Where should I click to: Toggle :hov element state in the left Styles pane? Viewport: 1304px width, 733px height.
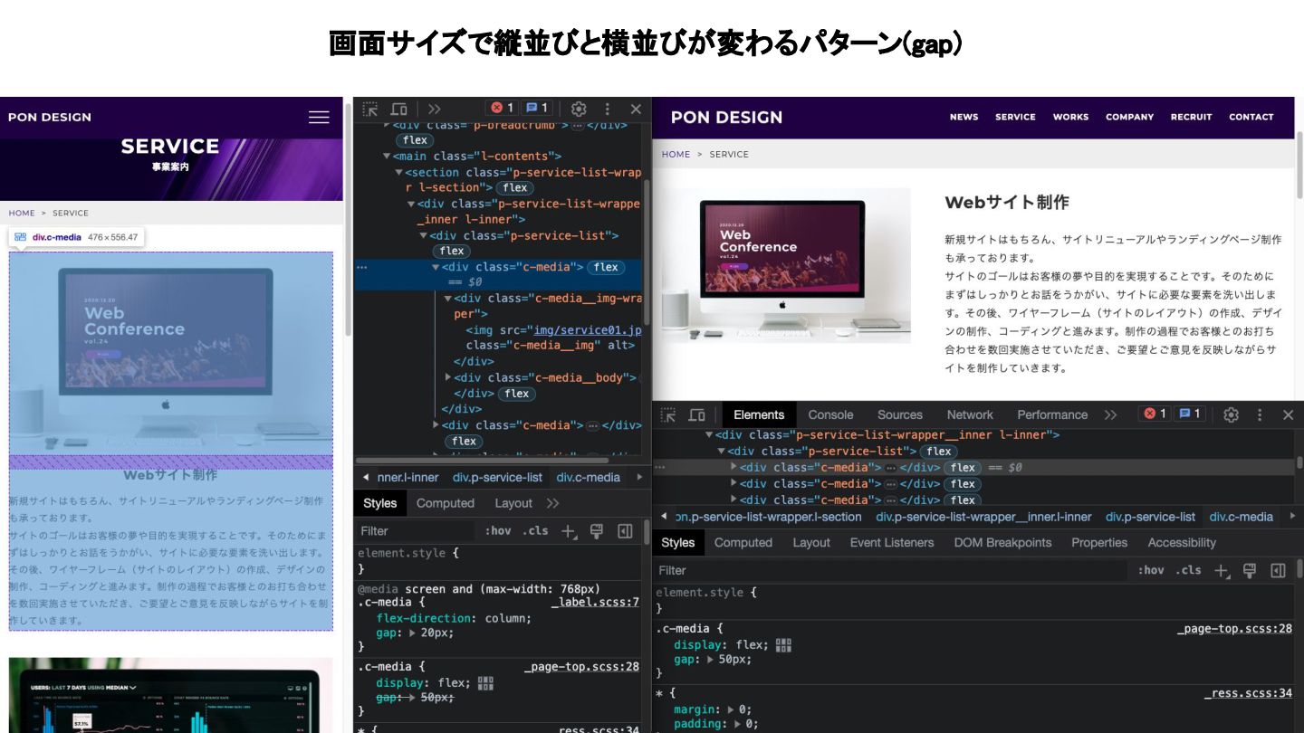498,531
